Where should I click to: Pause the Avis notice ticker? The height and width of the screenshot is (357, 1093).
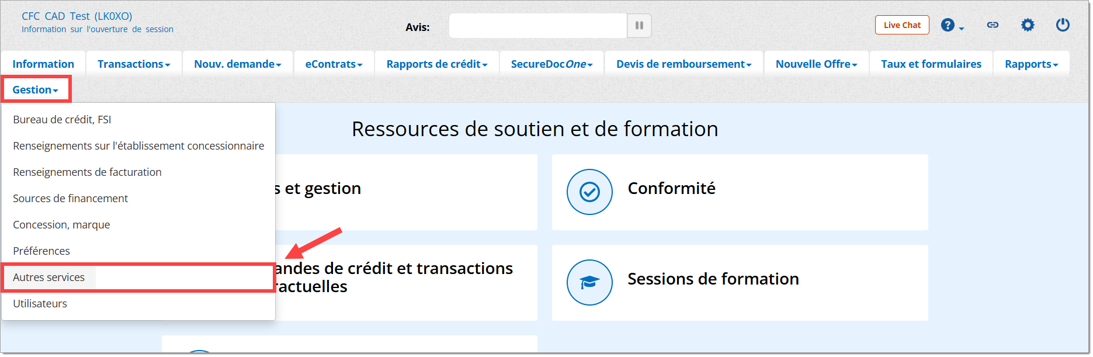[639, 26]
